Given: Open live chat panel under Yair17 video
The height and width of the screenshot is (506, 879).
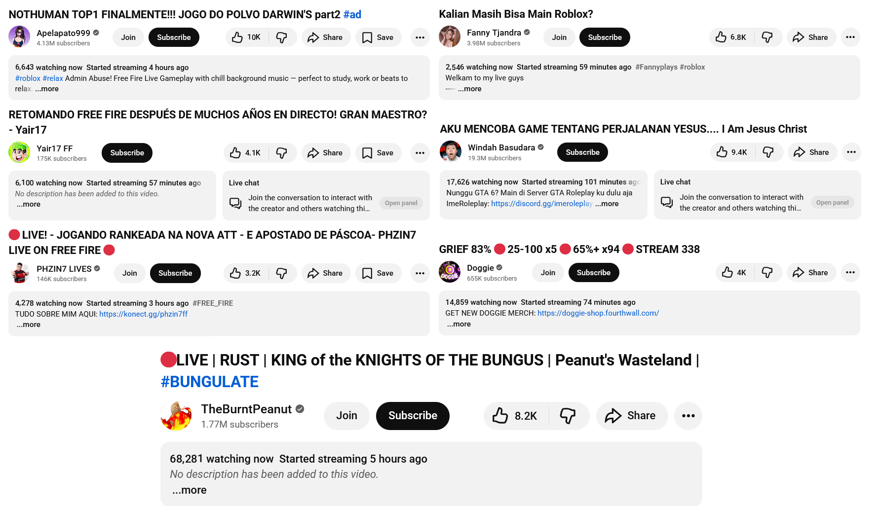Looking at the screenshot, I should pos(401,203).
